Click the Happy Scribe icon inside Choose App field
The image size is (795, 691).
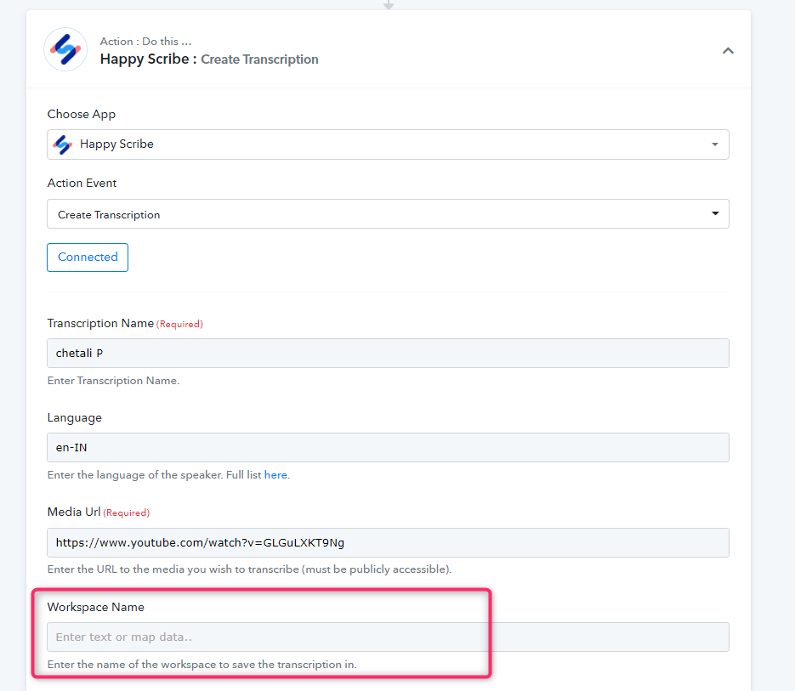point(63,144)
